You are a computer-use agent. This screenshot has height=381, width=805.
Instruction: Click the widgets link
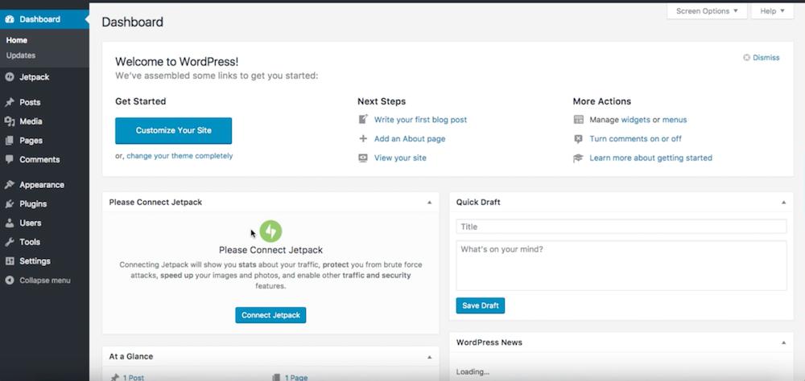(x=636, y=120)
